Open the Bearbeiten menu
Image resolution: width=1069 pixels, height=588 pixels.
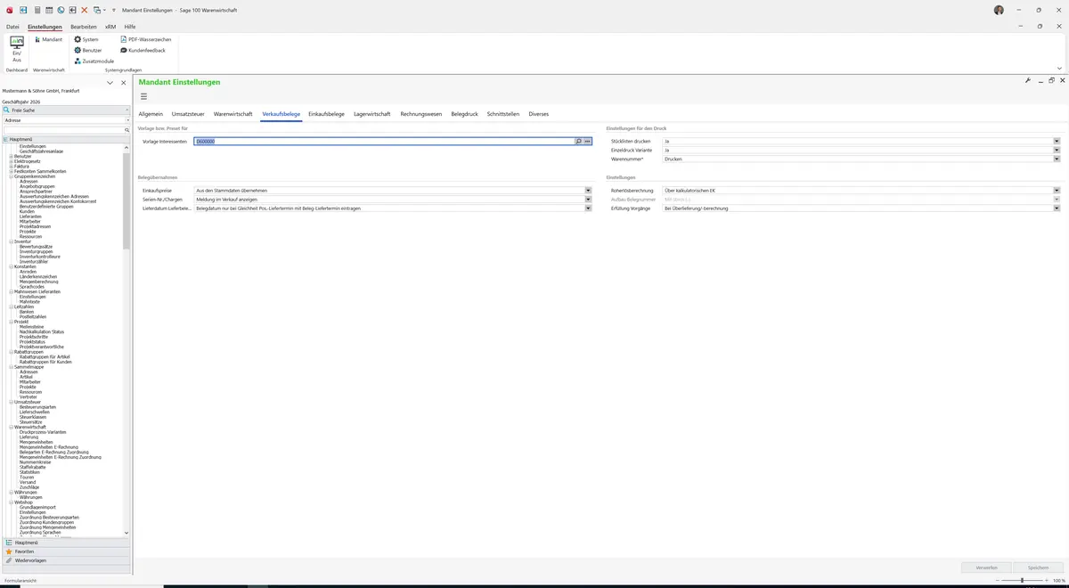point(84,27)
